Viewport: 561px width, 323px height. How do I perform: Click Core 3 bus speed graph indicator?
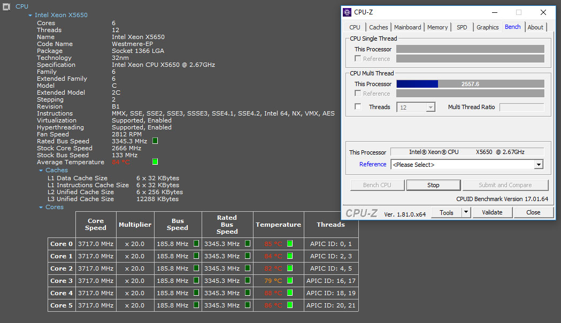pyautogui.click(x=196, y=280)
